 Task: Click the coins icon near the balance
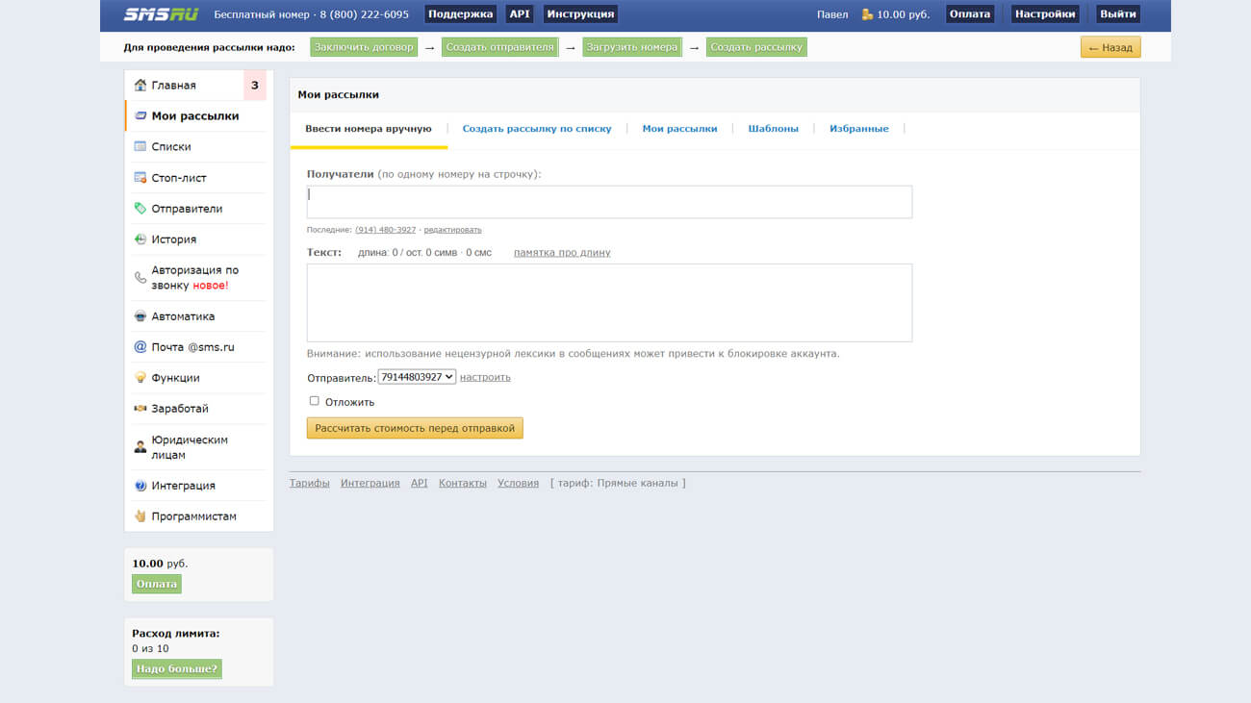click(x=867, y=14)
